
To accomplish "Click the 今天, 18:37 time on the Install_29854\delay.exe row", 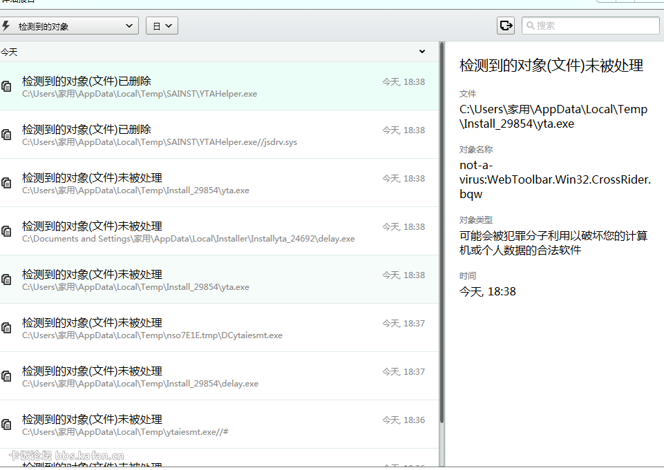I will click(x=404, y=372).
